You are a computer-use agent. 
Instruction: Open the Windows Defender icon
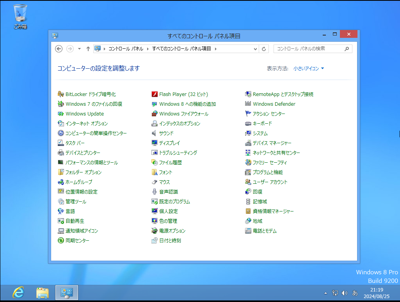coord(248,104)
